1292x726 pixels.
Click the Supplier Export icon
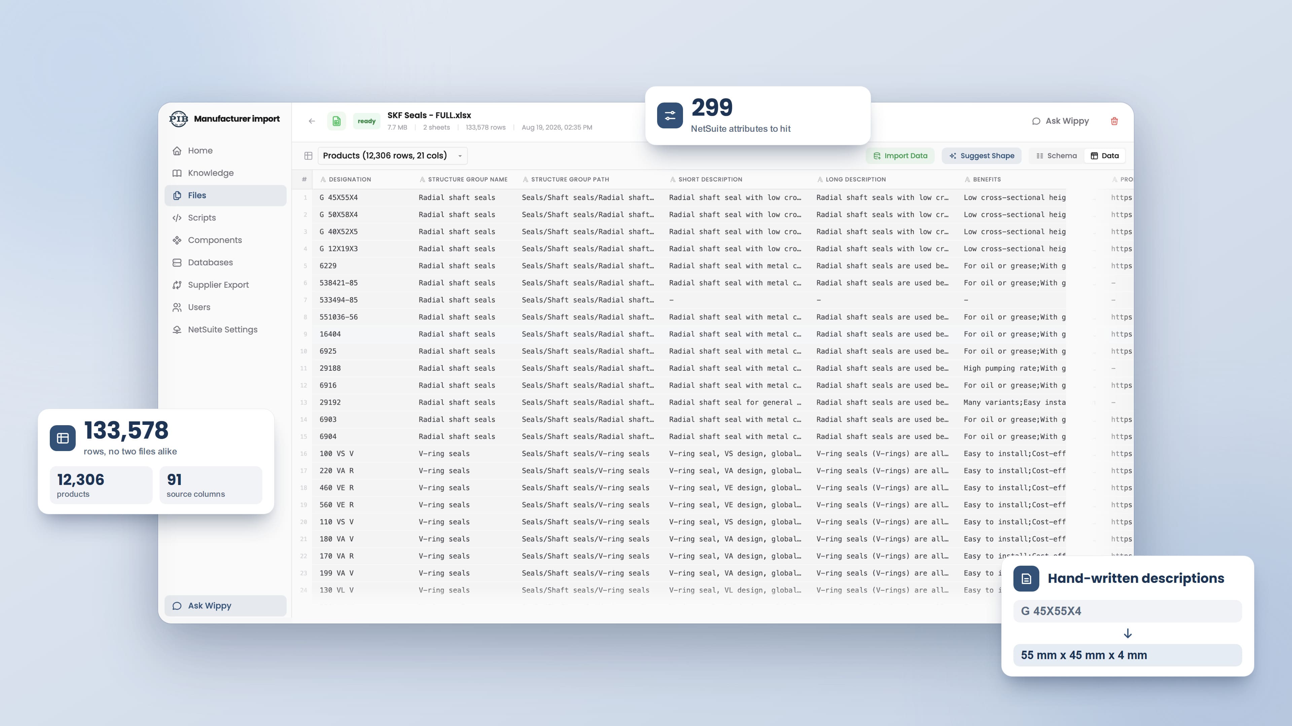(177, 285)
